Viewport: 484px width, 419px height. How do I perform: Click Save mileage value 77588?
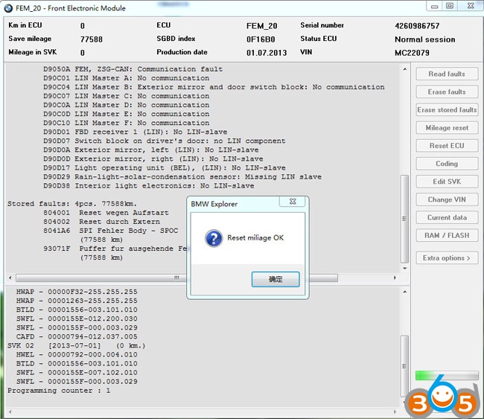pos(92,39)
